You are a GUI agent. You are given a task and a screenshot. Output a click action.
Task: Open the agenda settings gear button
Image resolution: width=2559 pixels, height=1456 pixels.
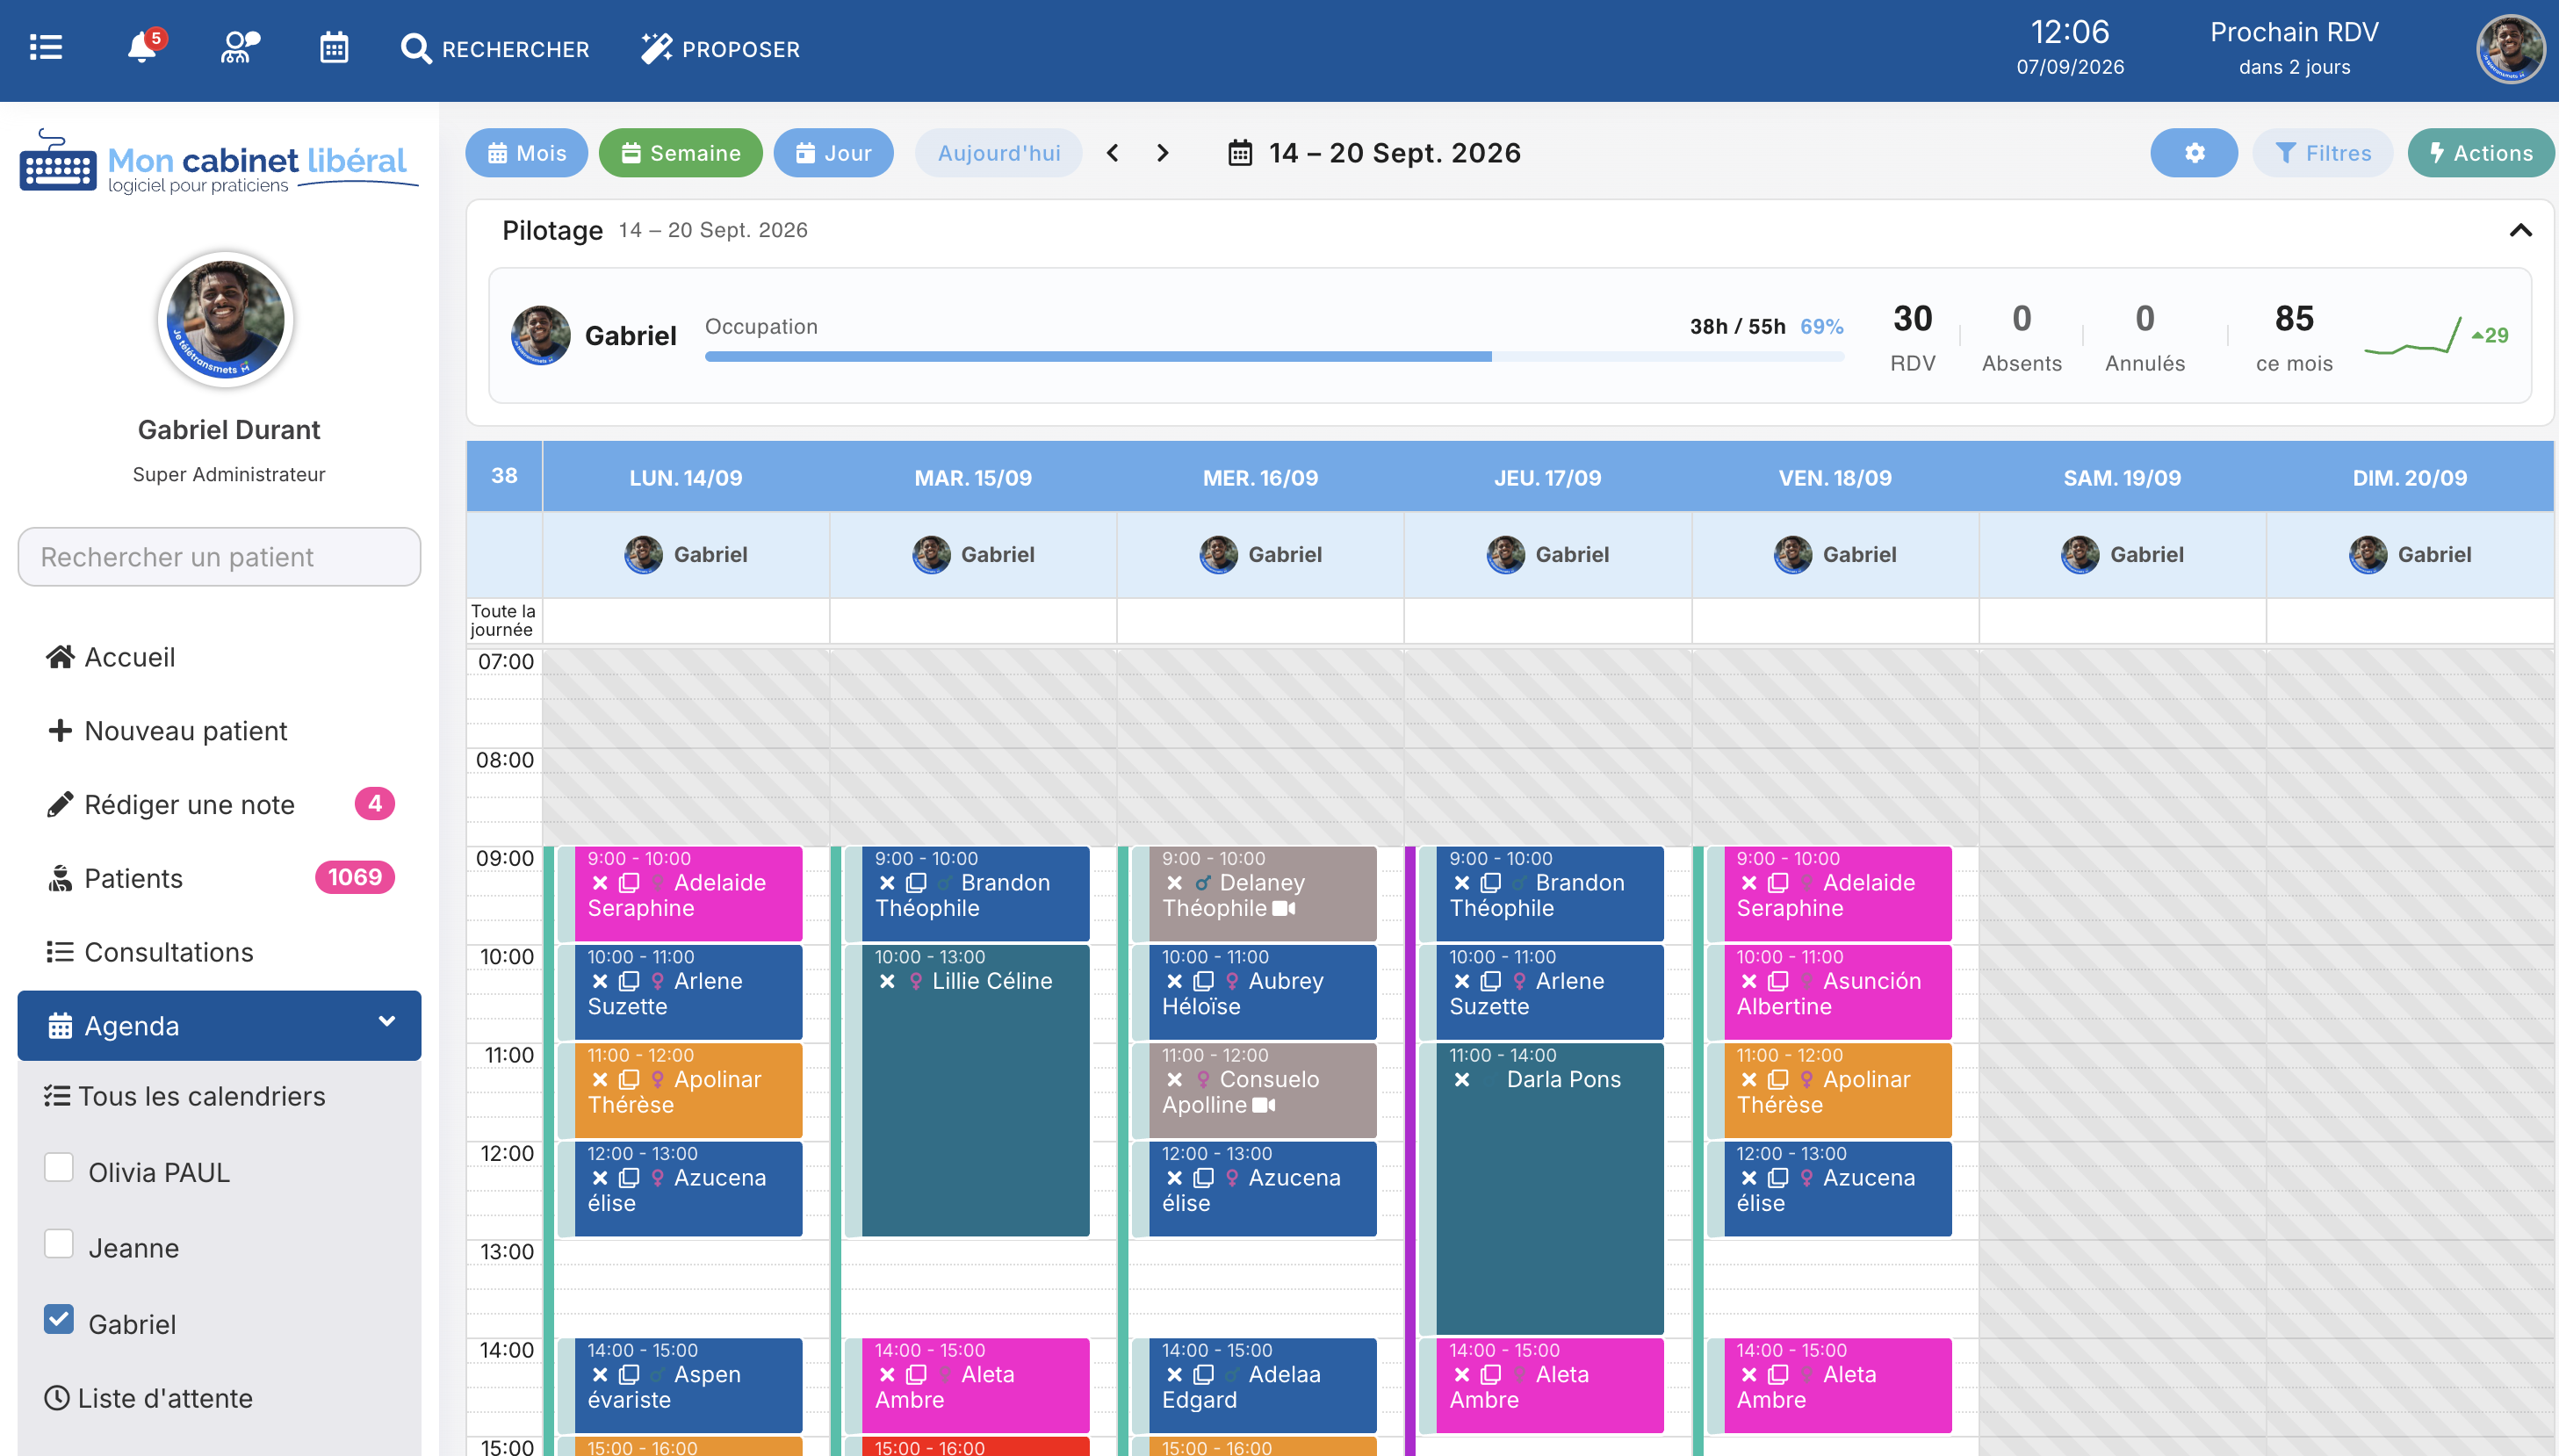(x=2193, y=153)
